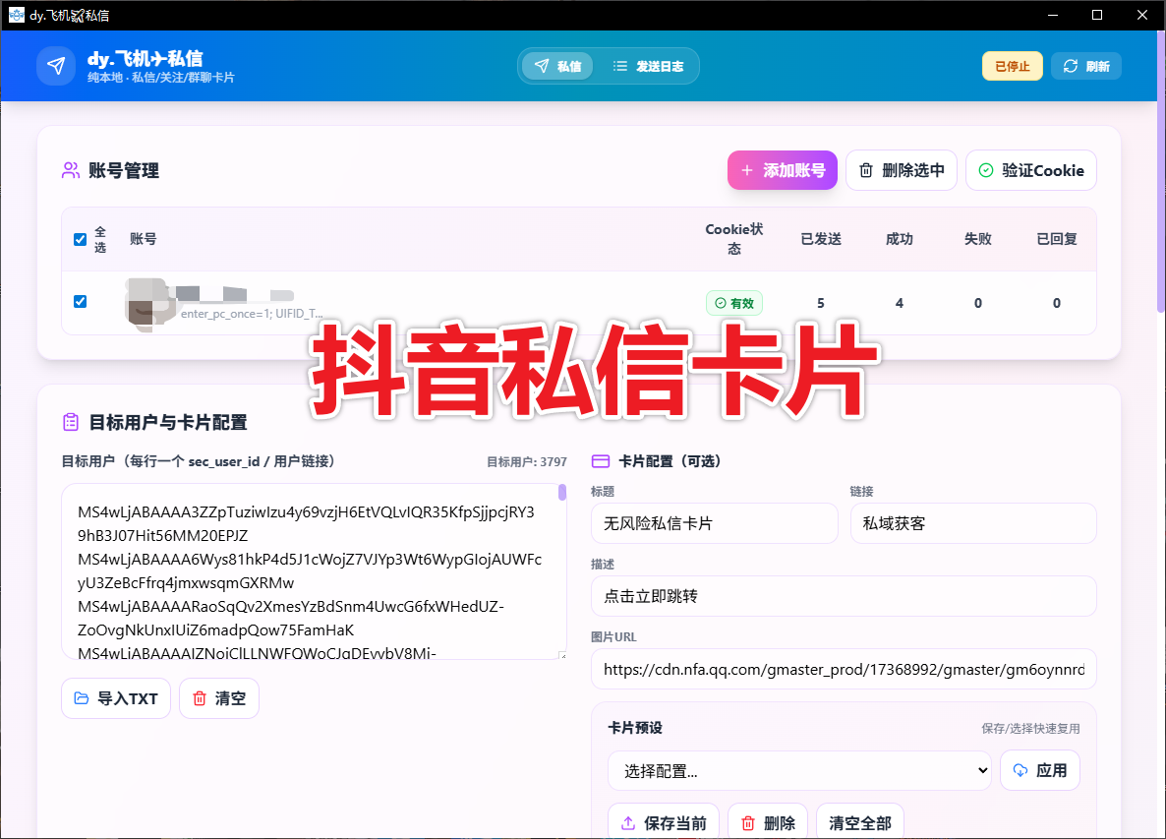Select the 私信 tab

[x=557, y=66]
